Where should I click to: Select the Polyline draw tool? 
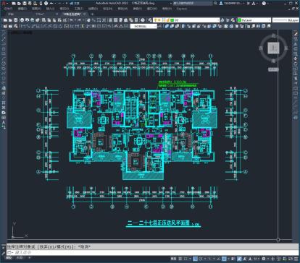pyautogui.click(x=4, y=44)
